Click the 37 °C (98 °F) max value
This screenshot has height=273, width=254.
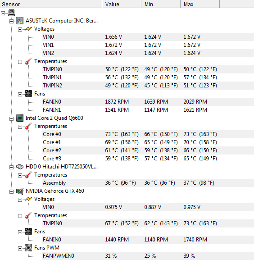click(x=199, y=183)
